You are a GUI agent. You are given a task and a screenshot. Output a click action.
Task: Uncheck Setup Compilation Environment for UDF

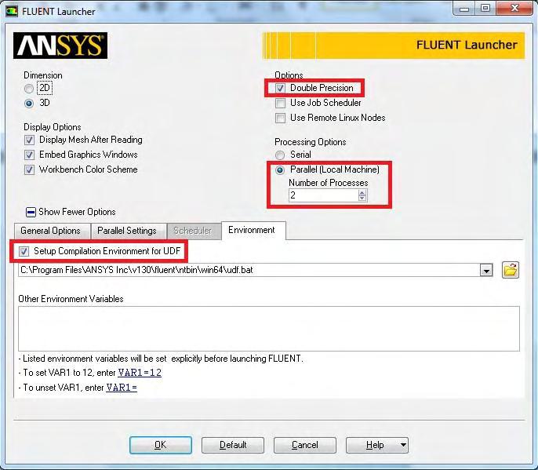pos(24,251)
